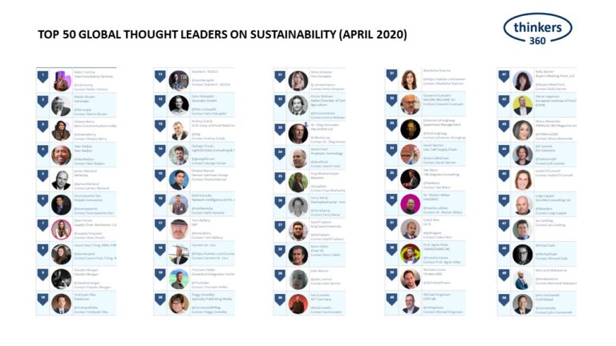Screen dimensions: 616x346
Task: Select the rank 31 badge
Action: tap(392, 76)
